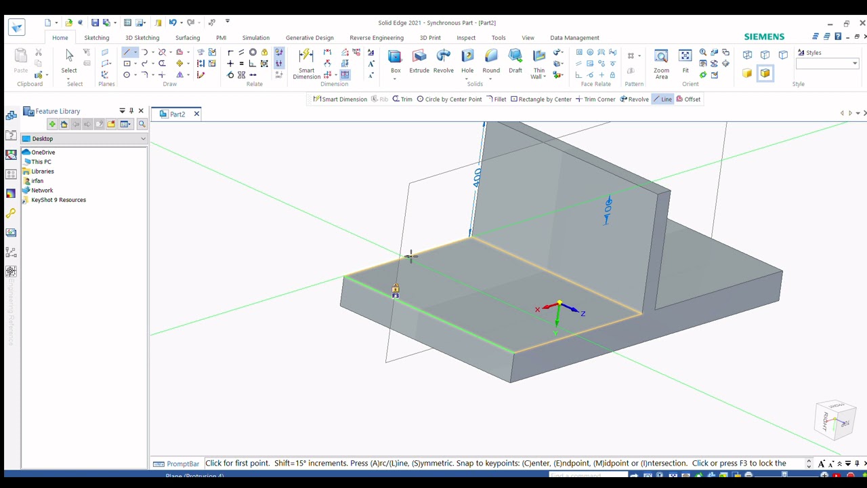The width and height of the screenshot is (867, 488).
Task: Choose the Line draw tool
Action: (x=127, y=52)
